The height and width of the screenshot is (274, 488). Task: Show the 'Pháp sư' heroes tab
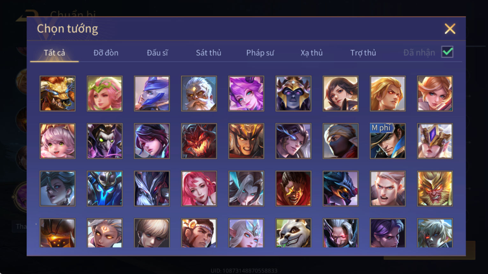tap(260, 53)
